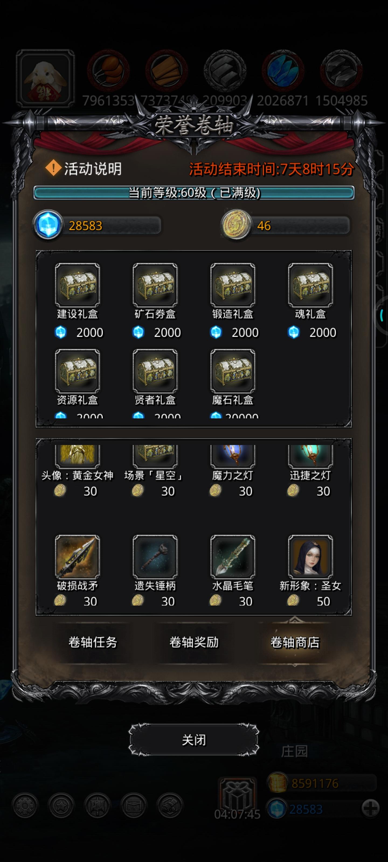
Task: Tap the blue gem balance 28583 field
Action: click(x=97, y=225)
